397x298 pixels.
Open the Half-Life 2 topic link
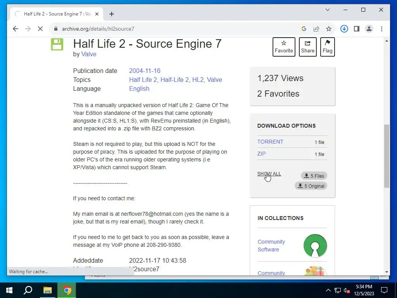point(174,80)
